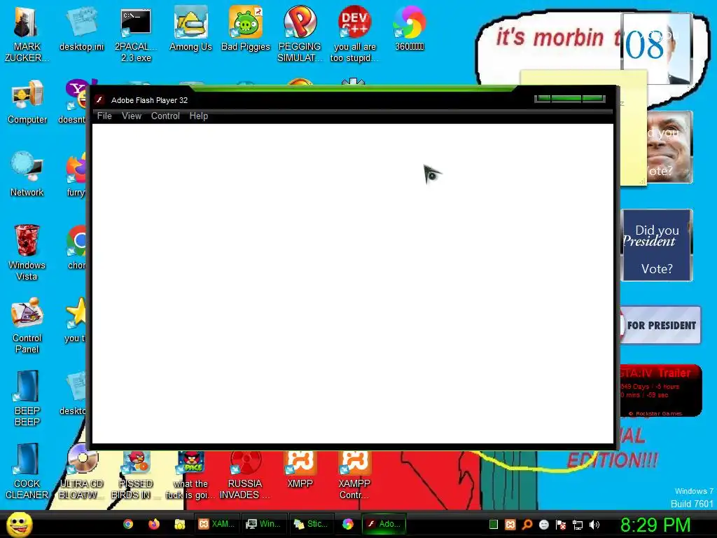Click the 360 browser taskbar icon
This screenshot has width=717, height=538.
348,524
